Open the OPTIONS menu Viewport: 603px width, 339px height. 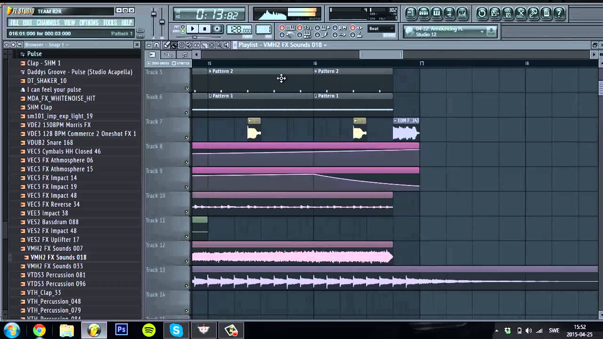pos(89,23)
